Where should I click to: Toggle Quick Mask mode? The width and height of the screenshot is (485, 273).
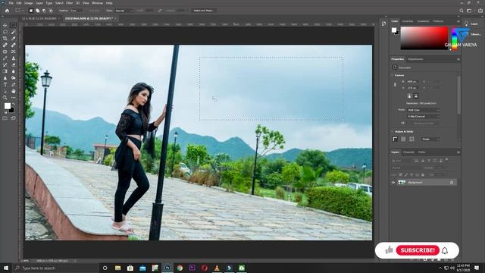pos(5,118)
